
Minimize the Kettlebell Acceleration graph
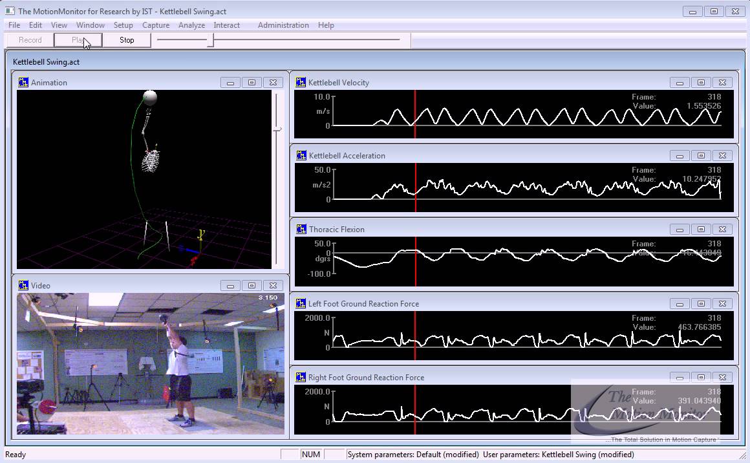680,156
